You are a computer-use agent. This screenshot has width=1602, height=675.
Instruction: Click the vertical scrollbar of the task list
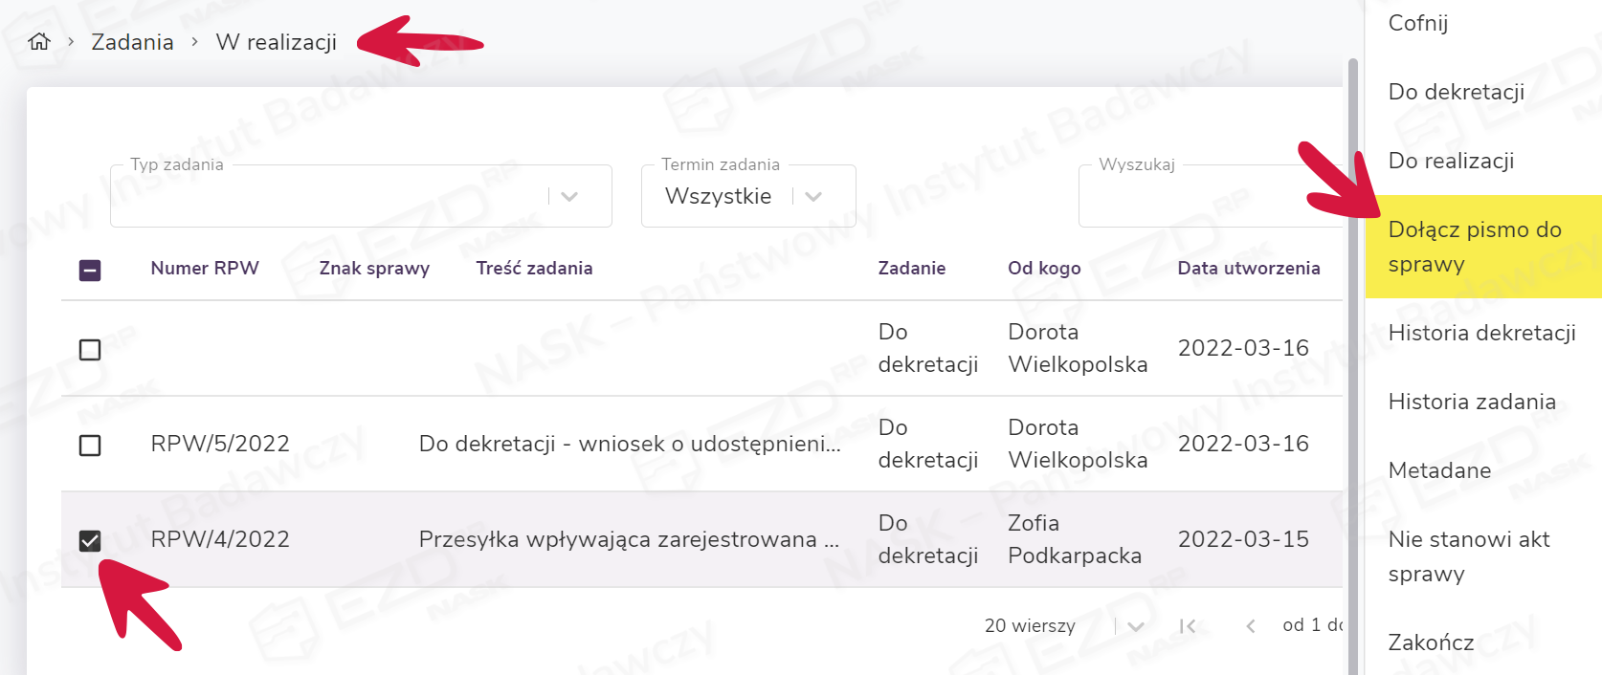(1352, 363)
